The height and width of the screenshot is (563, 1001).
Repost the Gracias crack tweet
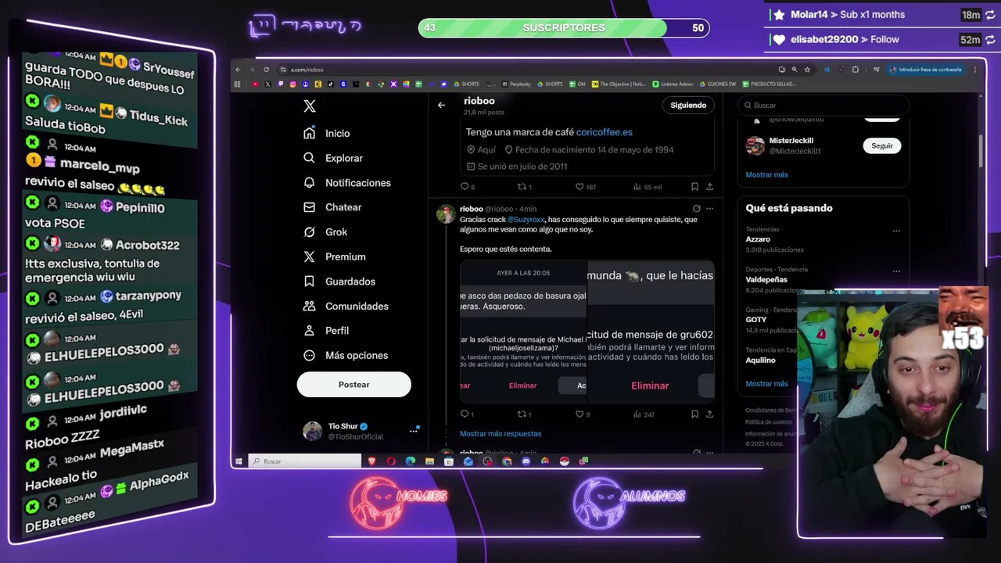tap(524, 414)
